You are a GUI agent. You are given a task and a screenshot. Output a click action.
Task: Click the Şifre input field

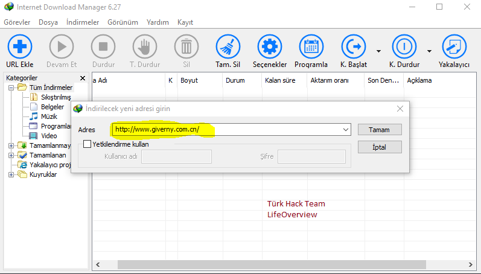point(311,156)
